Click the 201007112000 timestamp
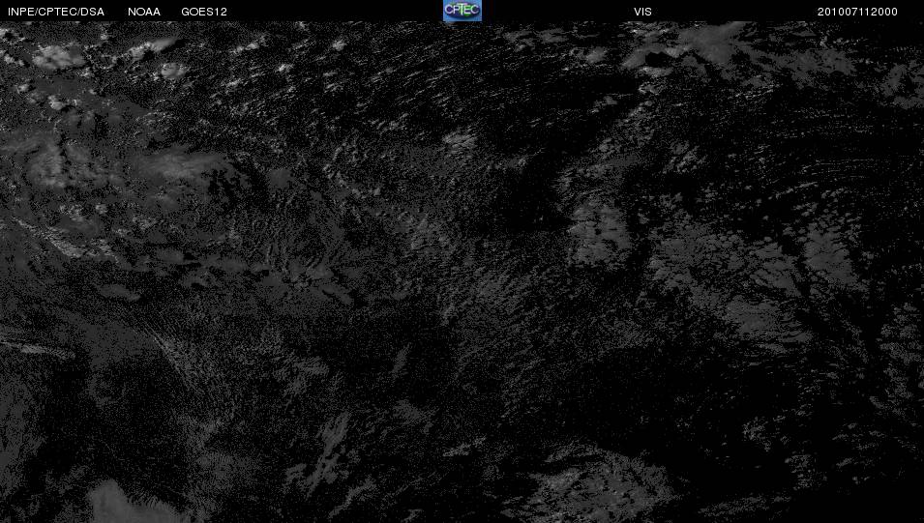This screenshot has width=924, height=523. 857,12
